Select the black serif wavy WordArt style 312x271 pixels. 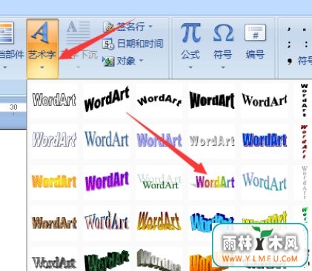[265, 100]
